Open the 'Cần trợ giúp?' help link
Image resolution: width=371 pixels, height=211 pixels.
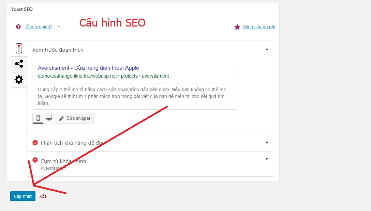point(39,27)
